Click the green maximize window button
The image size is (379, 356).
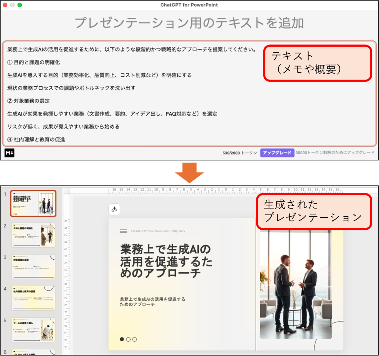[20, 5]
